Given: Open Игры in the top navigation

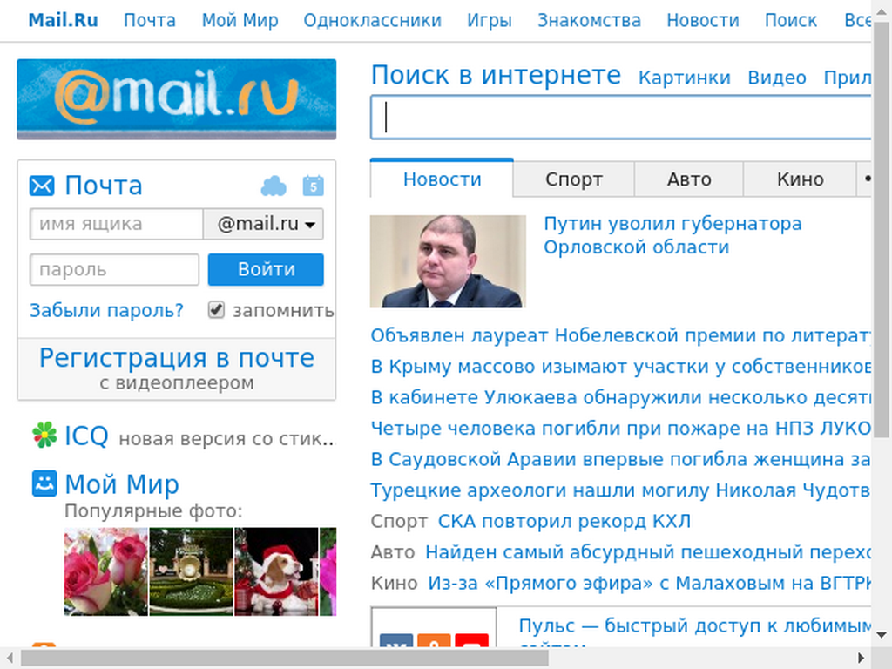Looking at the screenshot, I should [490, 21].
